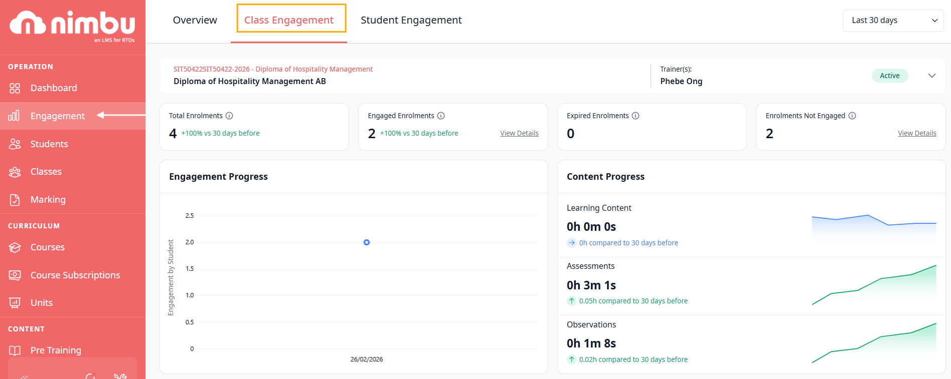Viewport: 951px width, 379px height.
Task: Click the Pre Training book icon
Action: 15,350
